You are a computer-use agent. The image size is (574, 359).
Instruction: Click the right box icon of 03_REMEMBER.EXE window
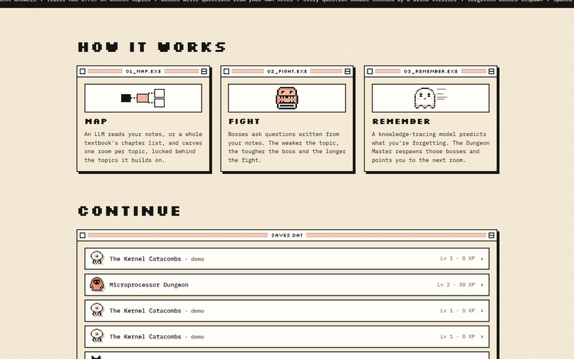491,71
